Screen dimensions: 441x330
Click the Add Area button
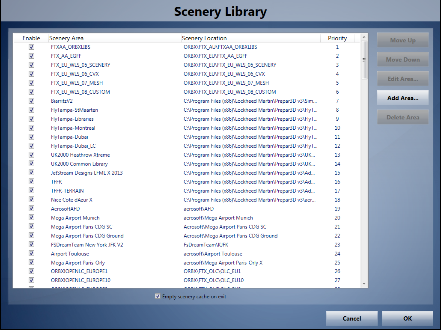tap(403, 98)
